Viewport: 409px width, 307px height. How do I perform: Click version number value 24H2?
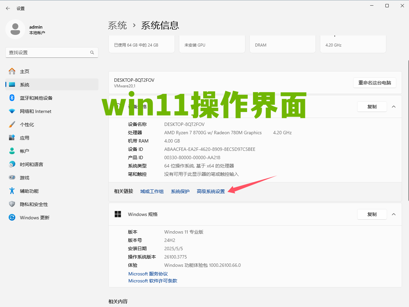pos(170,240)
